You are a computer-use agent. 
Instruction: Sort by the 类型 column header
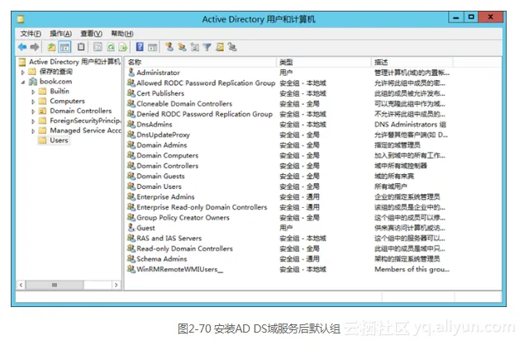(324, 62)
